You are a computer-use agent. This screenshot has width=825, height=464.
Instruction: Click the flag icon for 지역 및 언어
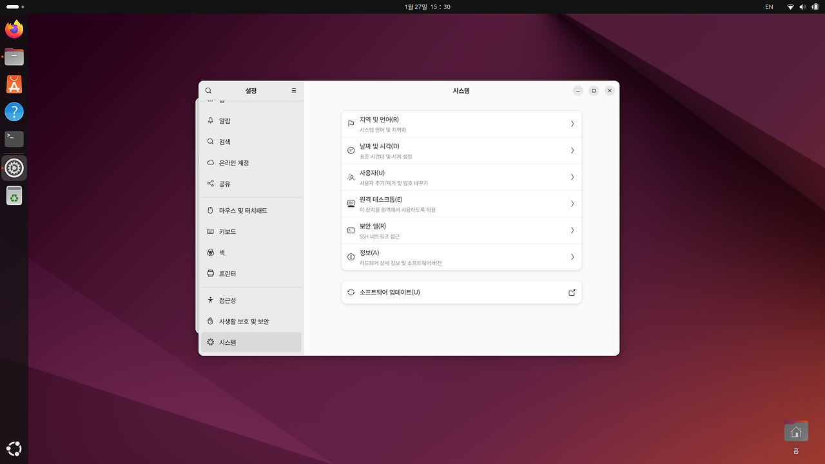[351, 124]
